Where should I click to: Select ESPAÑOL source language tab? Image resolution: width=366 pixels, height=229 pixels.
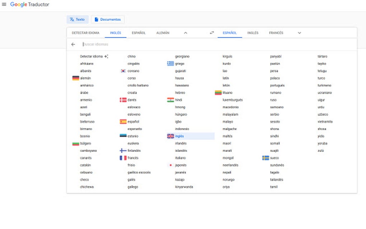[x=139, y=33]
